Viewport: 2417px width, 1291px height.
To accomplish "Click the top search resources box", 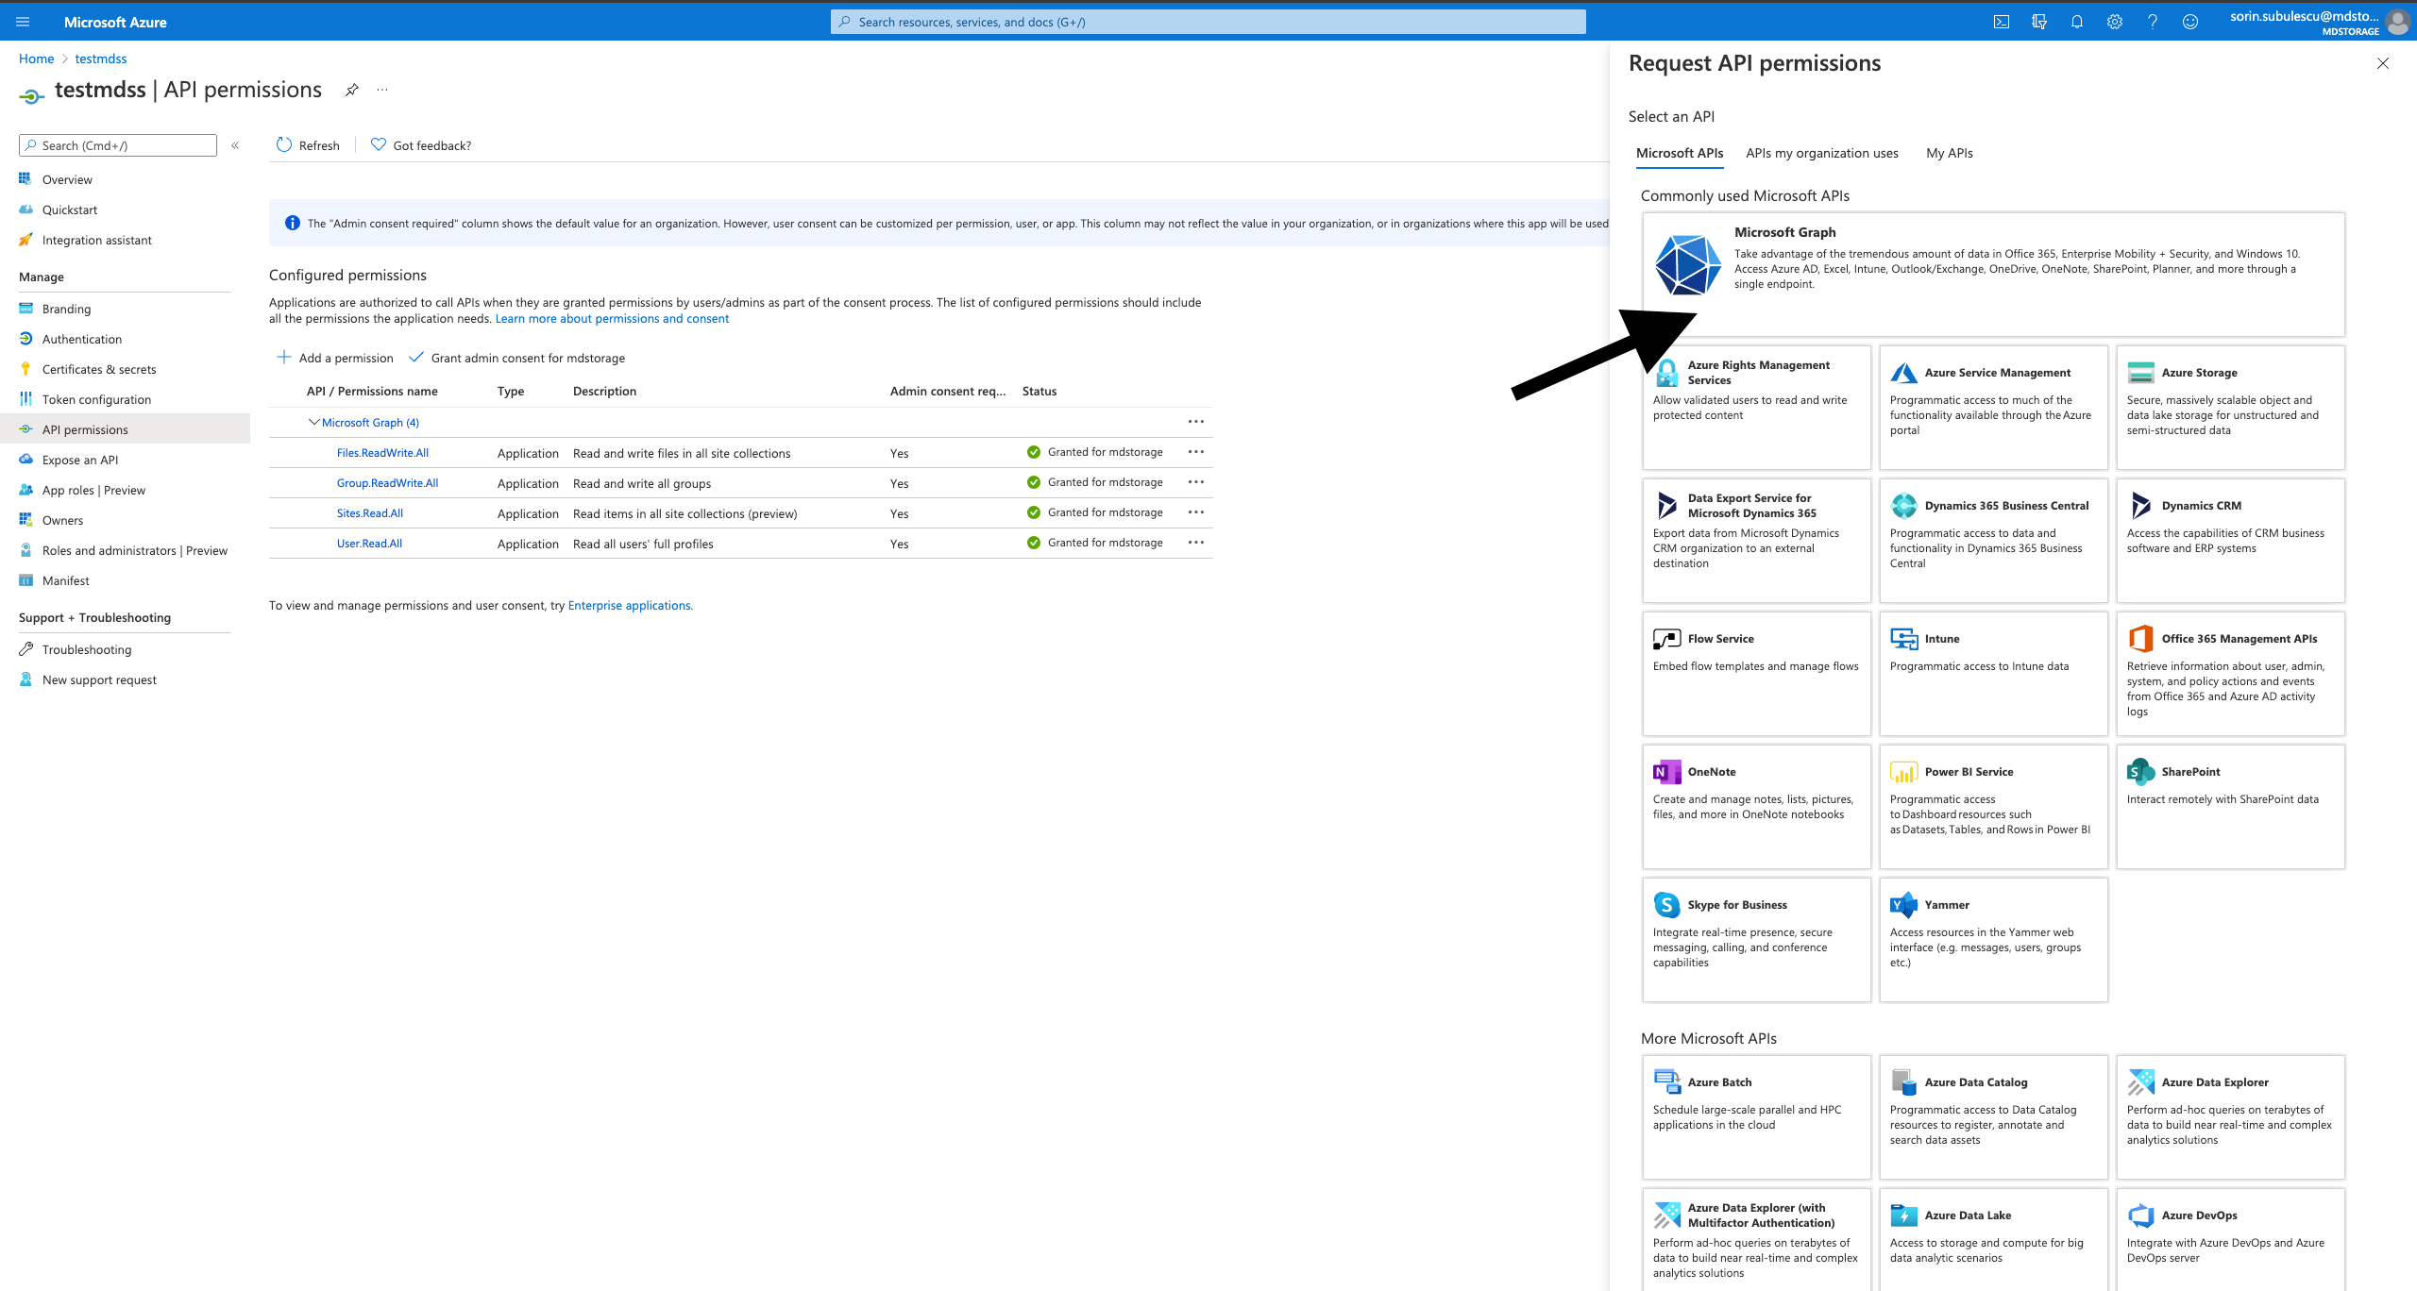I will click(1208, 22).
